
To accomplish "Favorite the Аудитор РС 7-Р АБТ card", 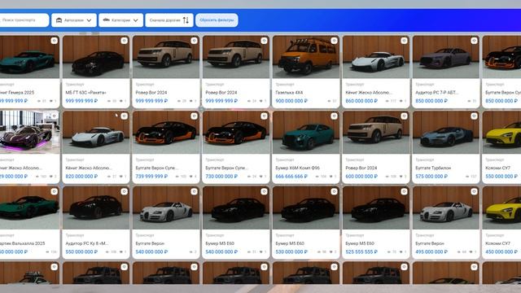I will click(474, 41).
